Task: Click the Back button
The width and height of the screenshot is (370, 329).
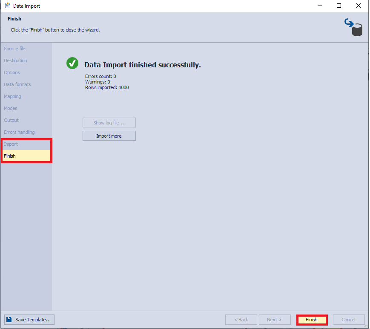Action: pyautogui.click(x=241, y=320)
